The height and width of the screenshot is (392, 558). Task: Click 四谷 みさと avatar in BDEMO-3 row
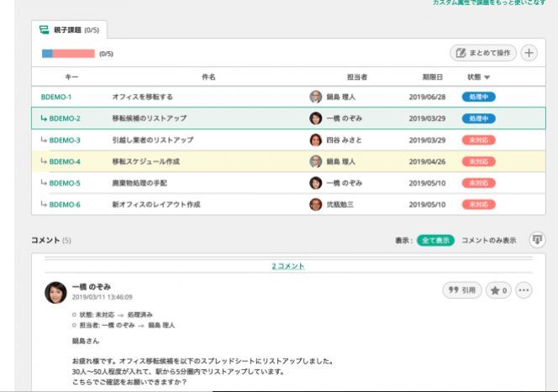[316, 140]
